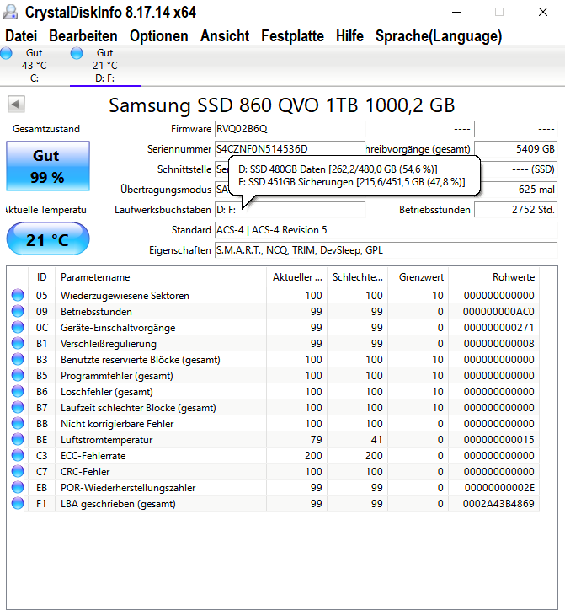Click the Gut 99 % health status button
Screen dimensions: 565x611
click(x=48, y=166)
